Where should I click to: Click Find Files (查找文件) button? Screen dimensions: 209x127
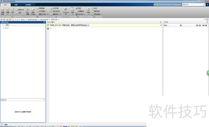click(20, 10)
